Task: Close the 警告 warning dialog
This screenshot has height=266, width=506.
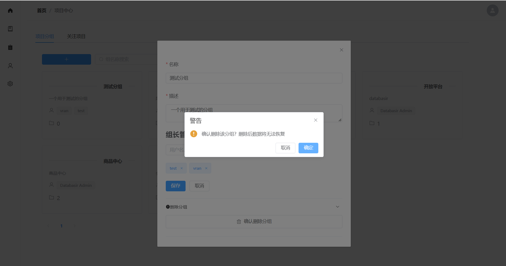Action: click(315, 120)
